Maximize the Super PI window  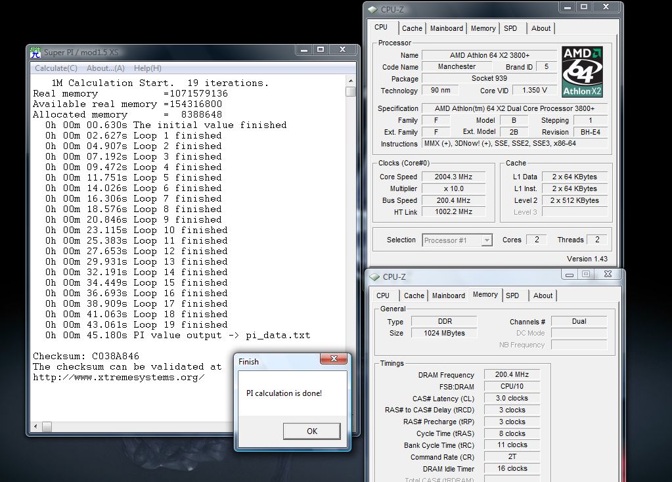pyautogui.click(x=320, y=50)
